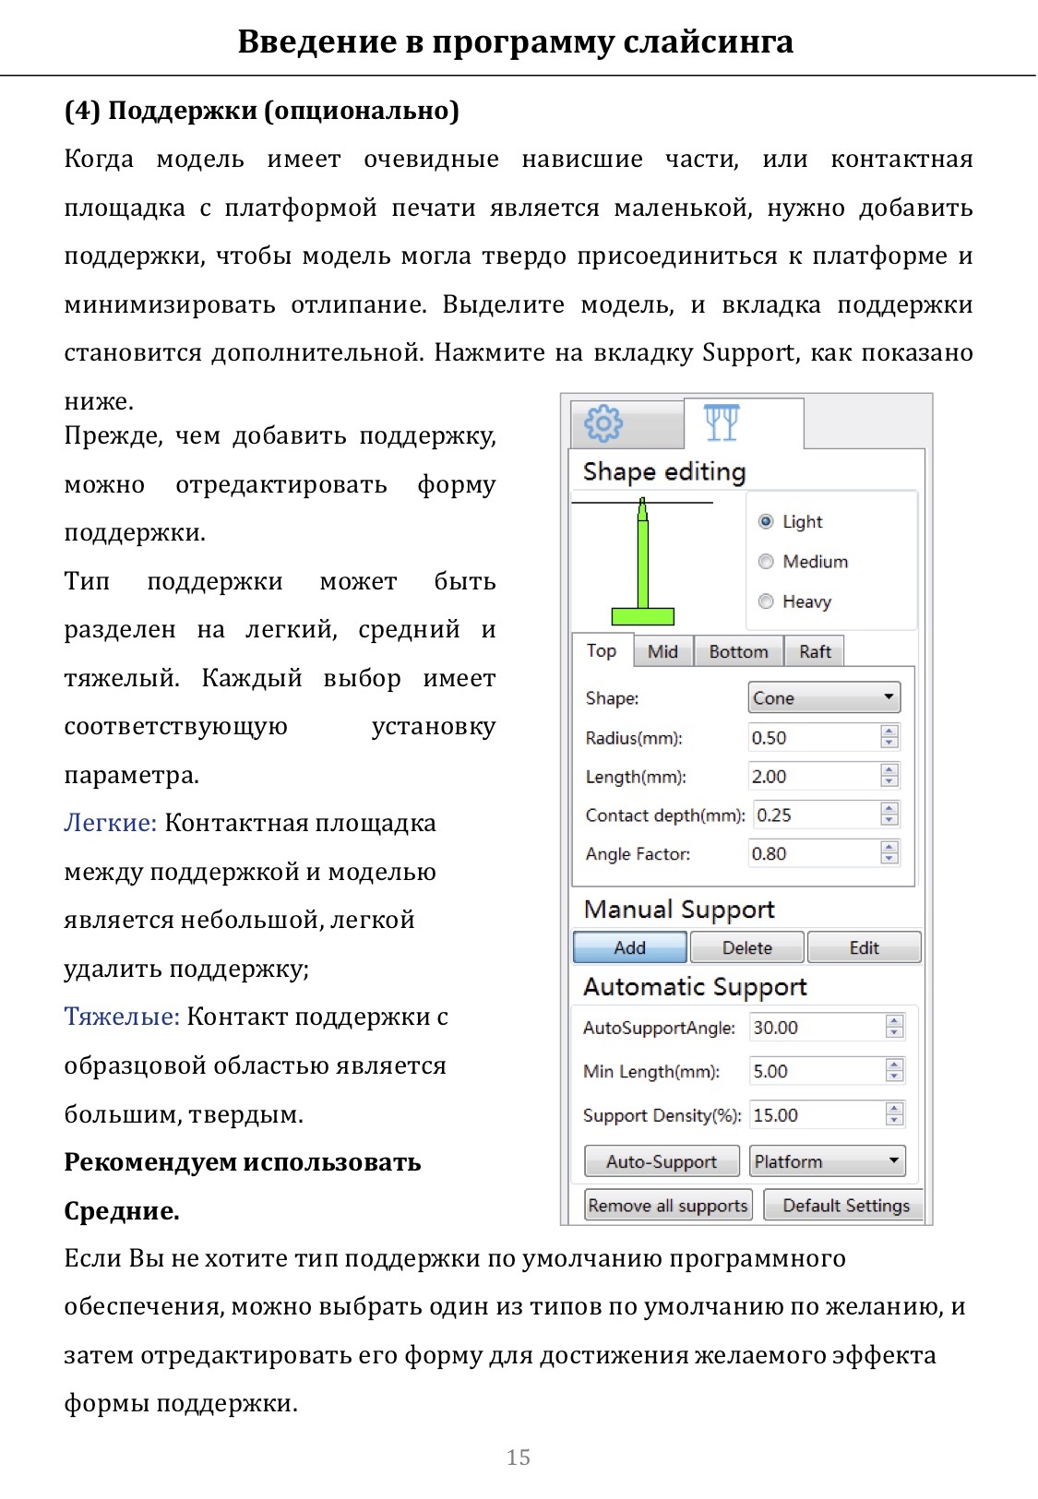Switch to the Support tab icon
The width and height of the screenshot is (1038, 1499).
[x=744, y=423]
